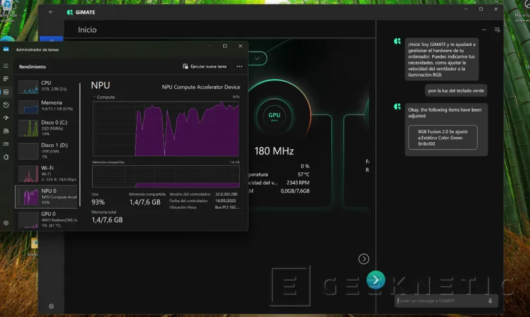Open GiMATE chat ellipsis menu
The width and height of the screenshot is (530, 317).
tap(484, 30)
